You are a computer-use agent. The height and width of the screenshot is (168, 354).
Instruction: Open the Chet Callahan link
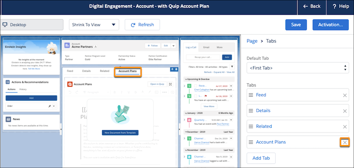(x=202, y=90)
